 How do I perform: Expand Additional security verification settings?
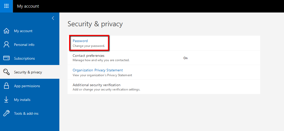click(x=164, y=87)
